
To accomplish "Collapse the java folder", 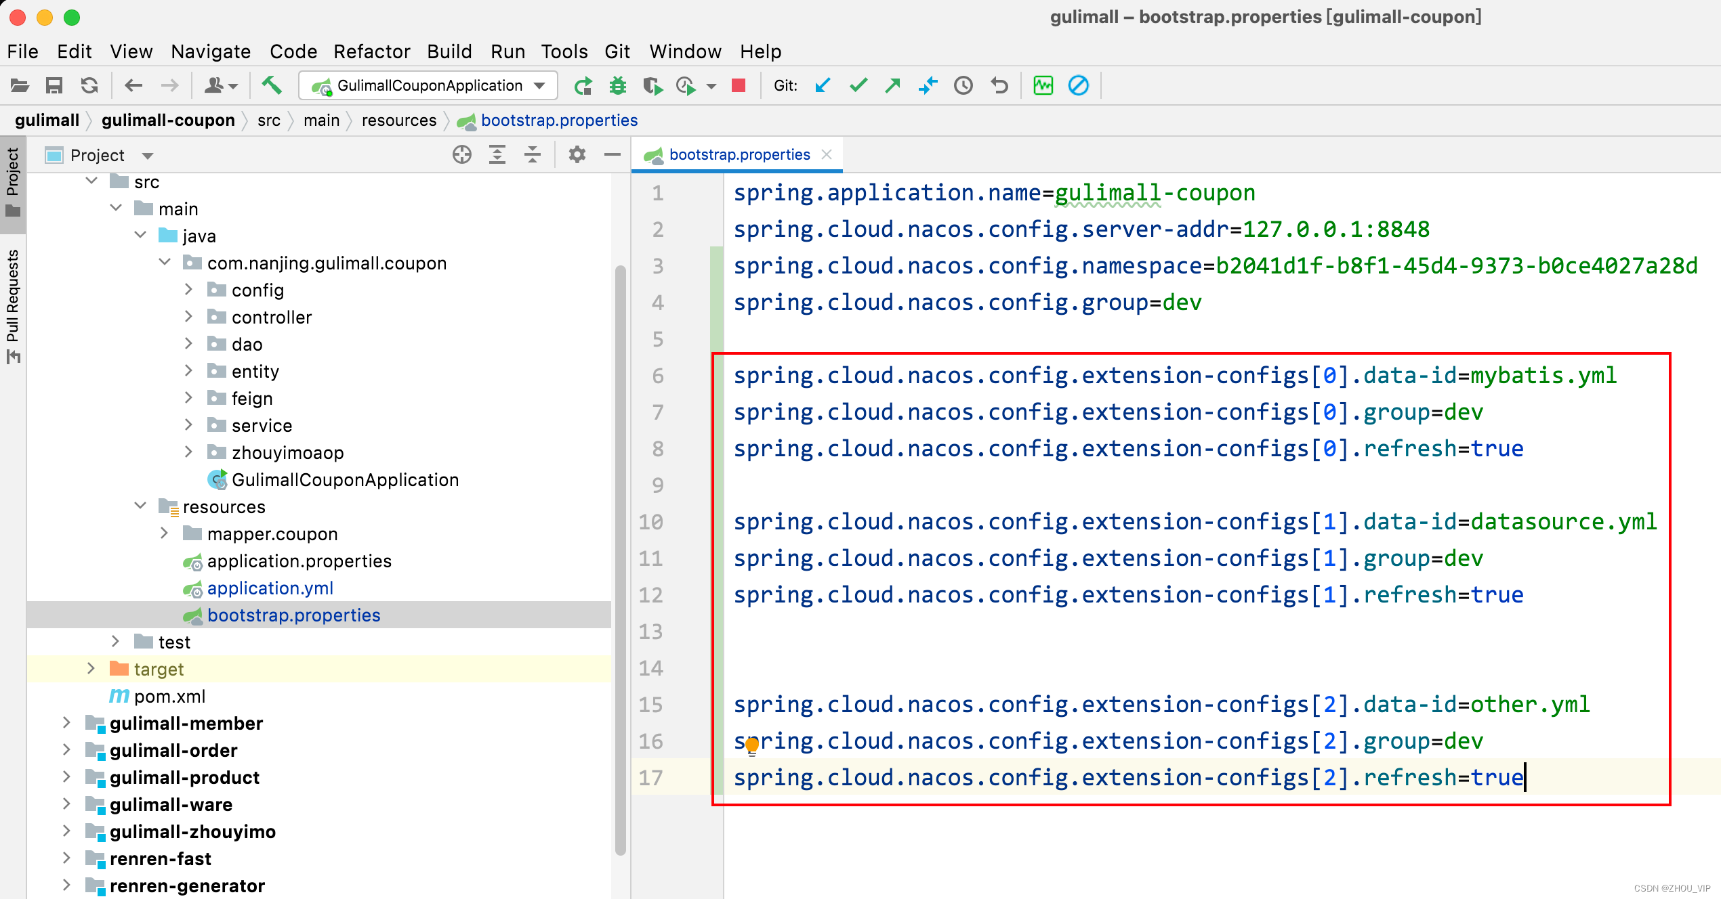I will pyautogui.click(x=140, y=235).
